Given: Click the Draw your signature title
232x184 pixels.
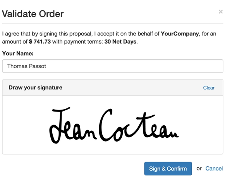Looking at the screenshot, I should click(35, 88).
